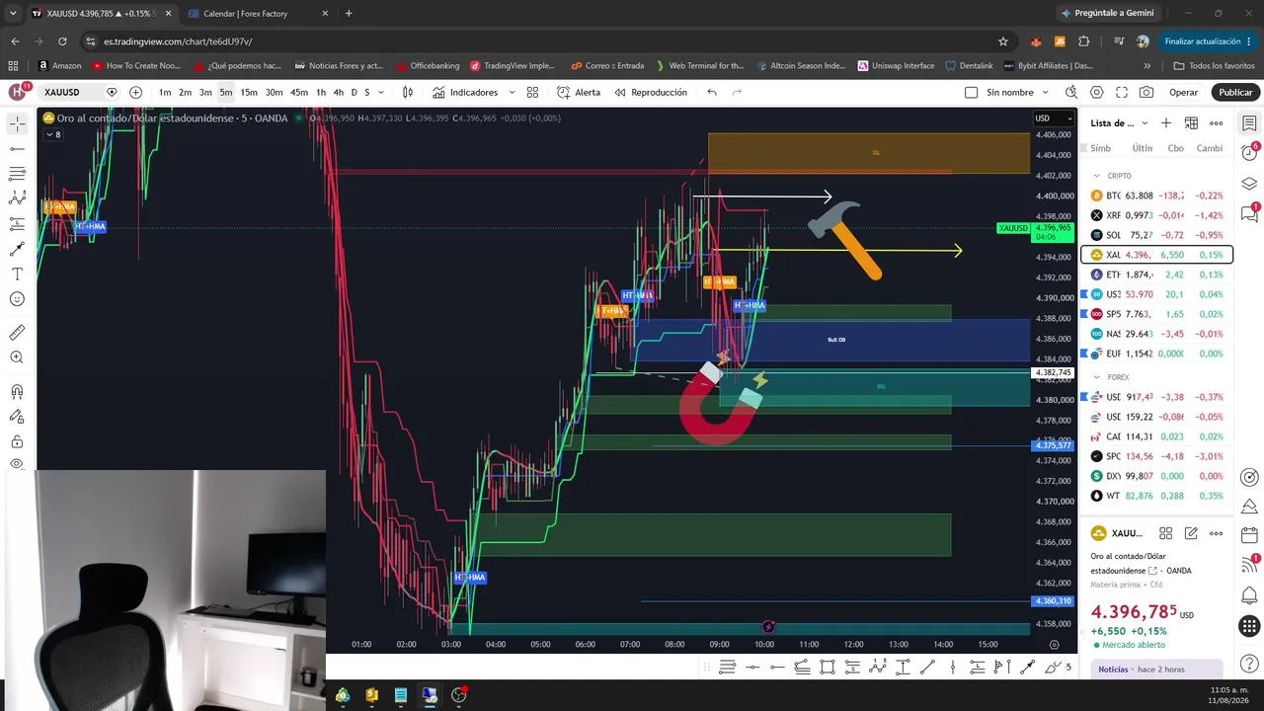Open the price scale settings gear
The width and height of the screenshot is (1264, 711).
click(x=1054, y=644)
